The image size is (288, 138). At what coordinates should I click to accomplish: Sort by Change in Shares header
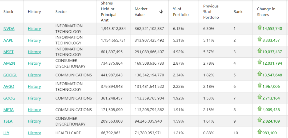[266, 12]
